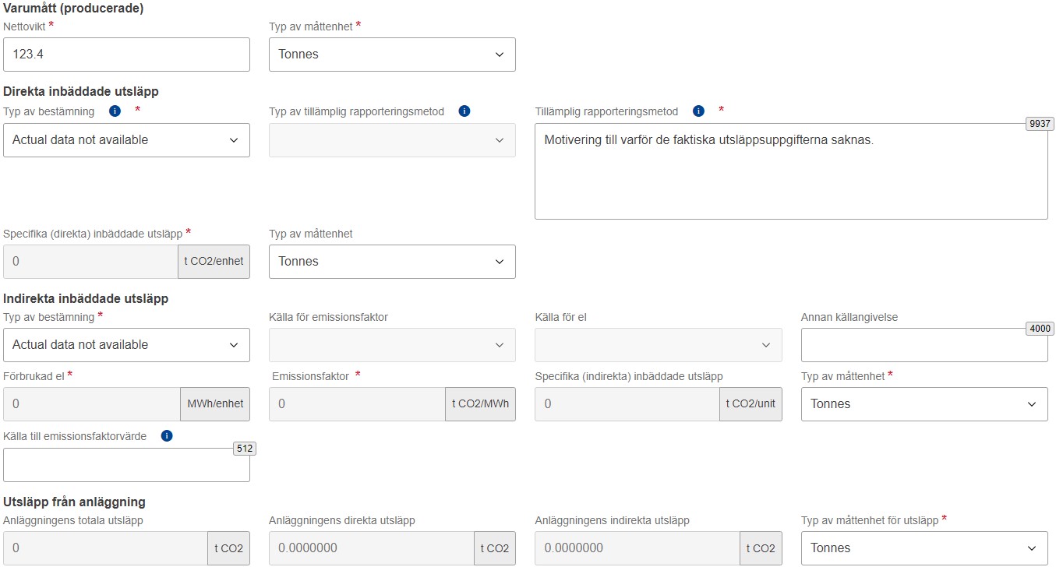
Task: Click info icon beside Typ av tillämplig rapporteringsmetod
Action: click(464, 111)
